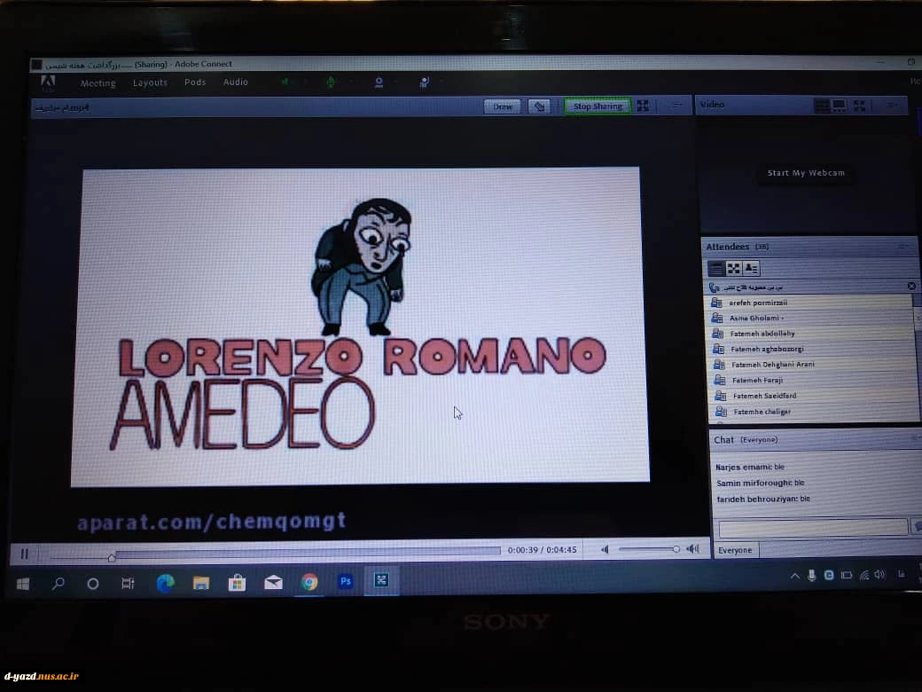Viewport: 922px width, 692px height.
Task: Select attendee arefeh pormirzaii
Action: click(x=809, y=303)
